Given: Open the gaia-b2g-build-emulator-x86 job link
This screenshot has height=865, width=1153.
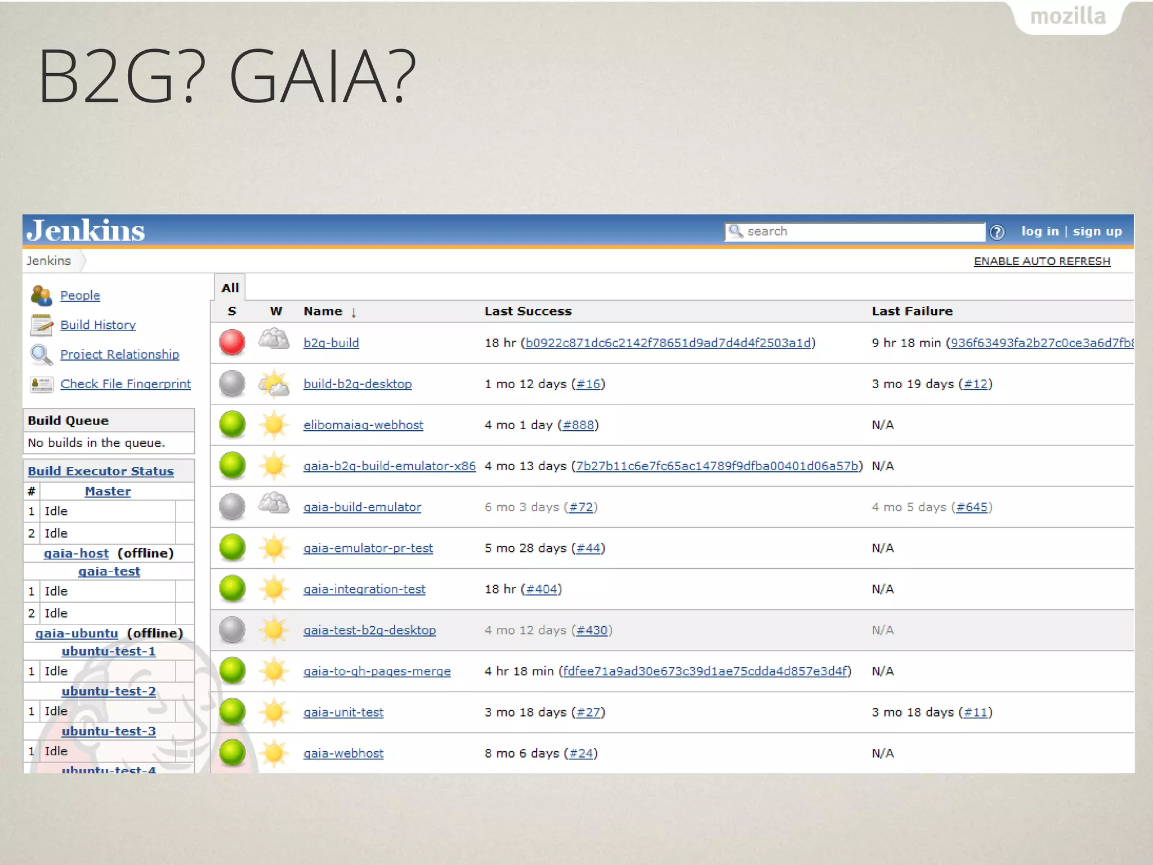Looking at the screenshot, I should coord(390,466).
